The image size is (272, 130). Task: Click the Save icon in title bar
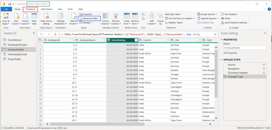tap(10, 4)
